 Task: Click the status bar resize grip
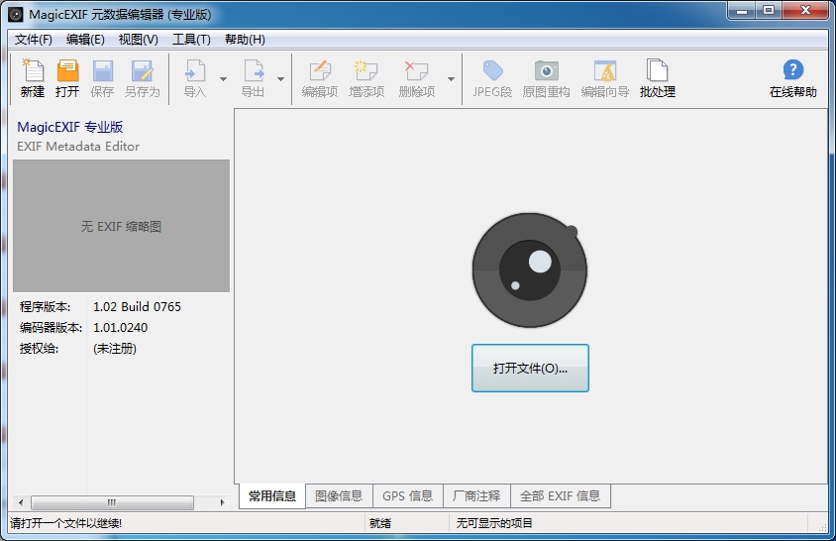click(821, 526)
